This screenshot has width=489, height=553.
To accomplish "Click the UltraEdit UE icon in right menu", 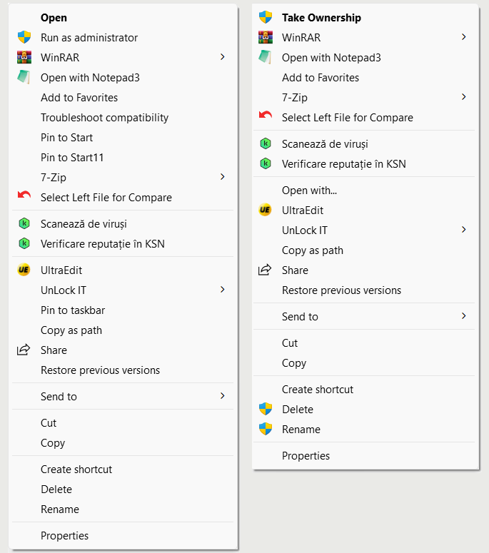I will (x=266, y=210).
